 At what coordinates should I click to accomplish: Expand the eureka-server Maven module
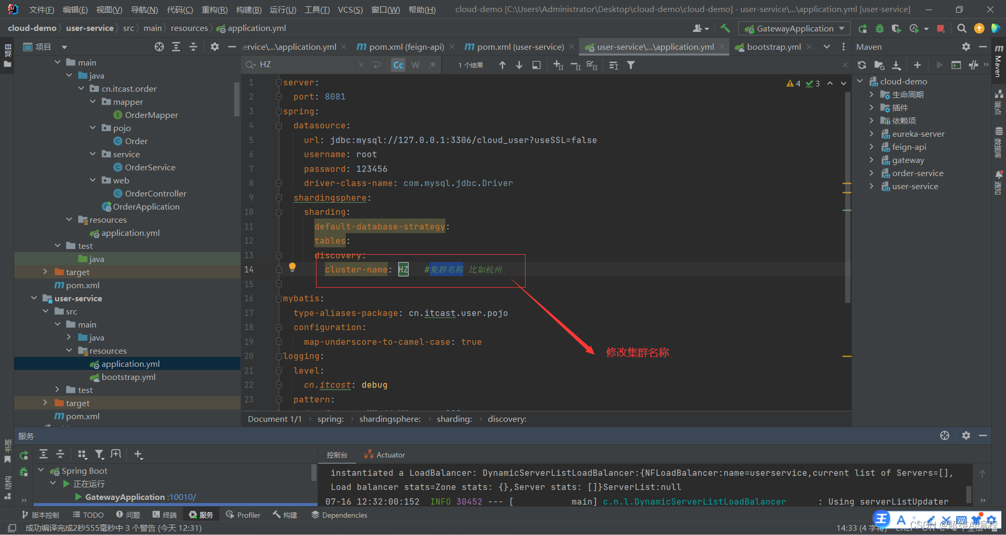click(x=871, y=134)
